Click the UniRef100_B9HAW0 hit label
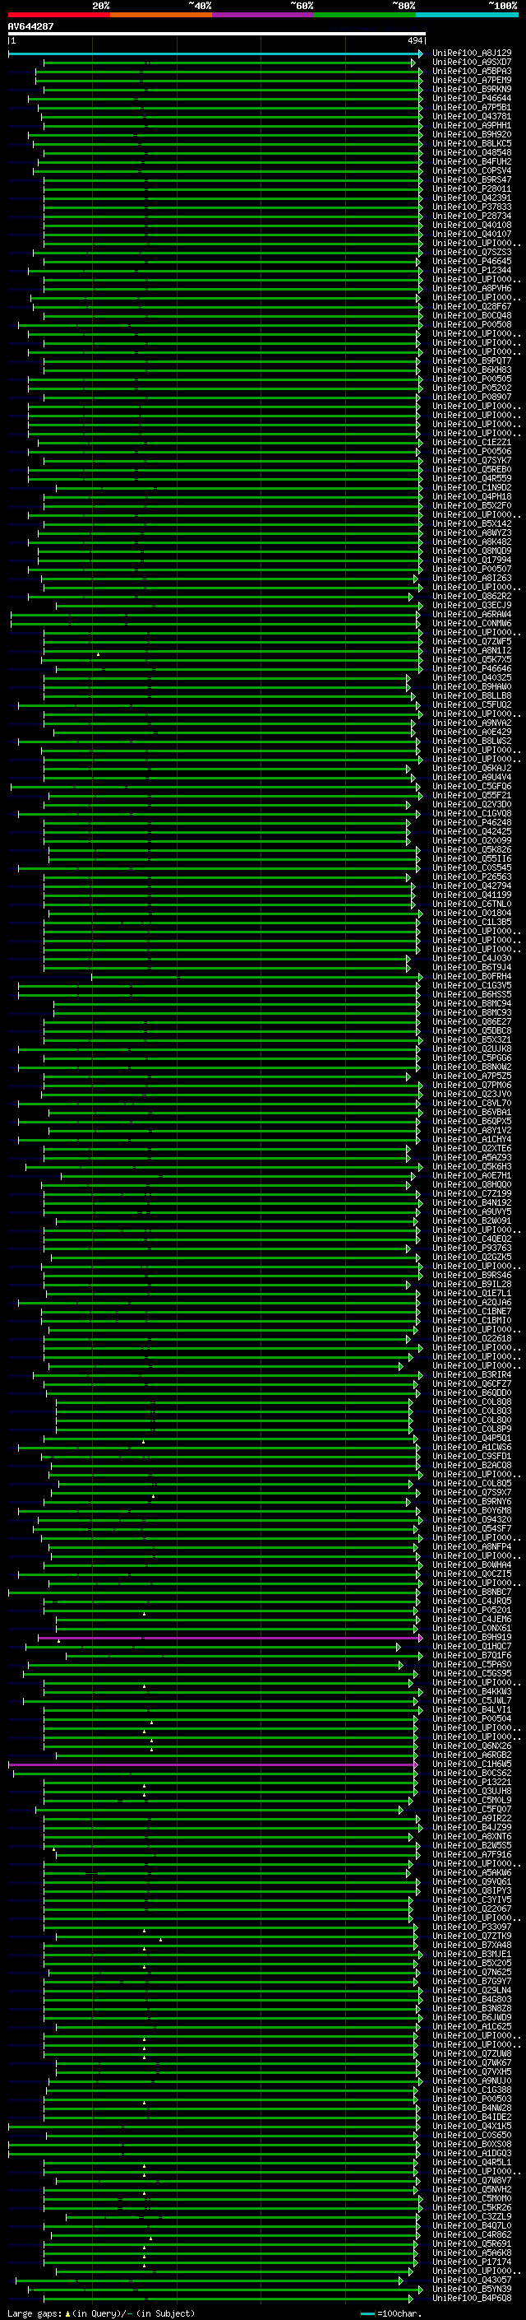 click(x=472, y=686)
